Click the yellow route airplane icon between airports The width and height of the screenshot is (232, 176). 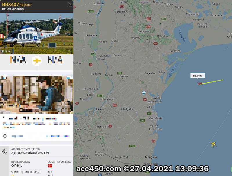click(37, 61)
